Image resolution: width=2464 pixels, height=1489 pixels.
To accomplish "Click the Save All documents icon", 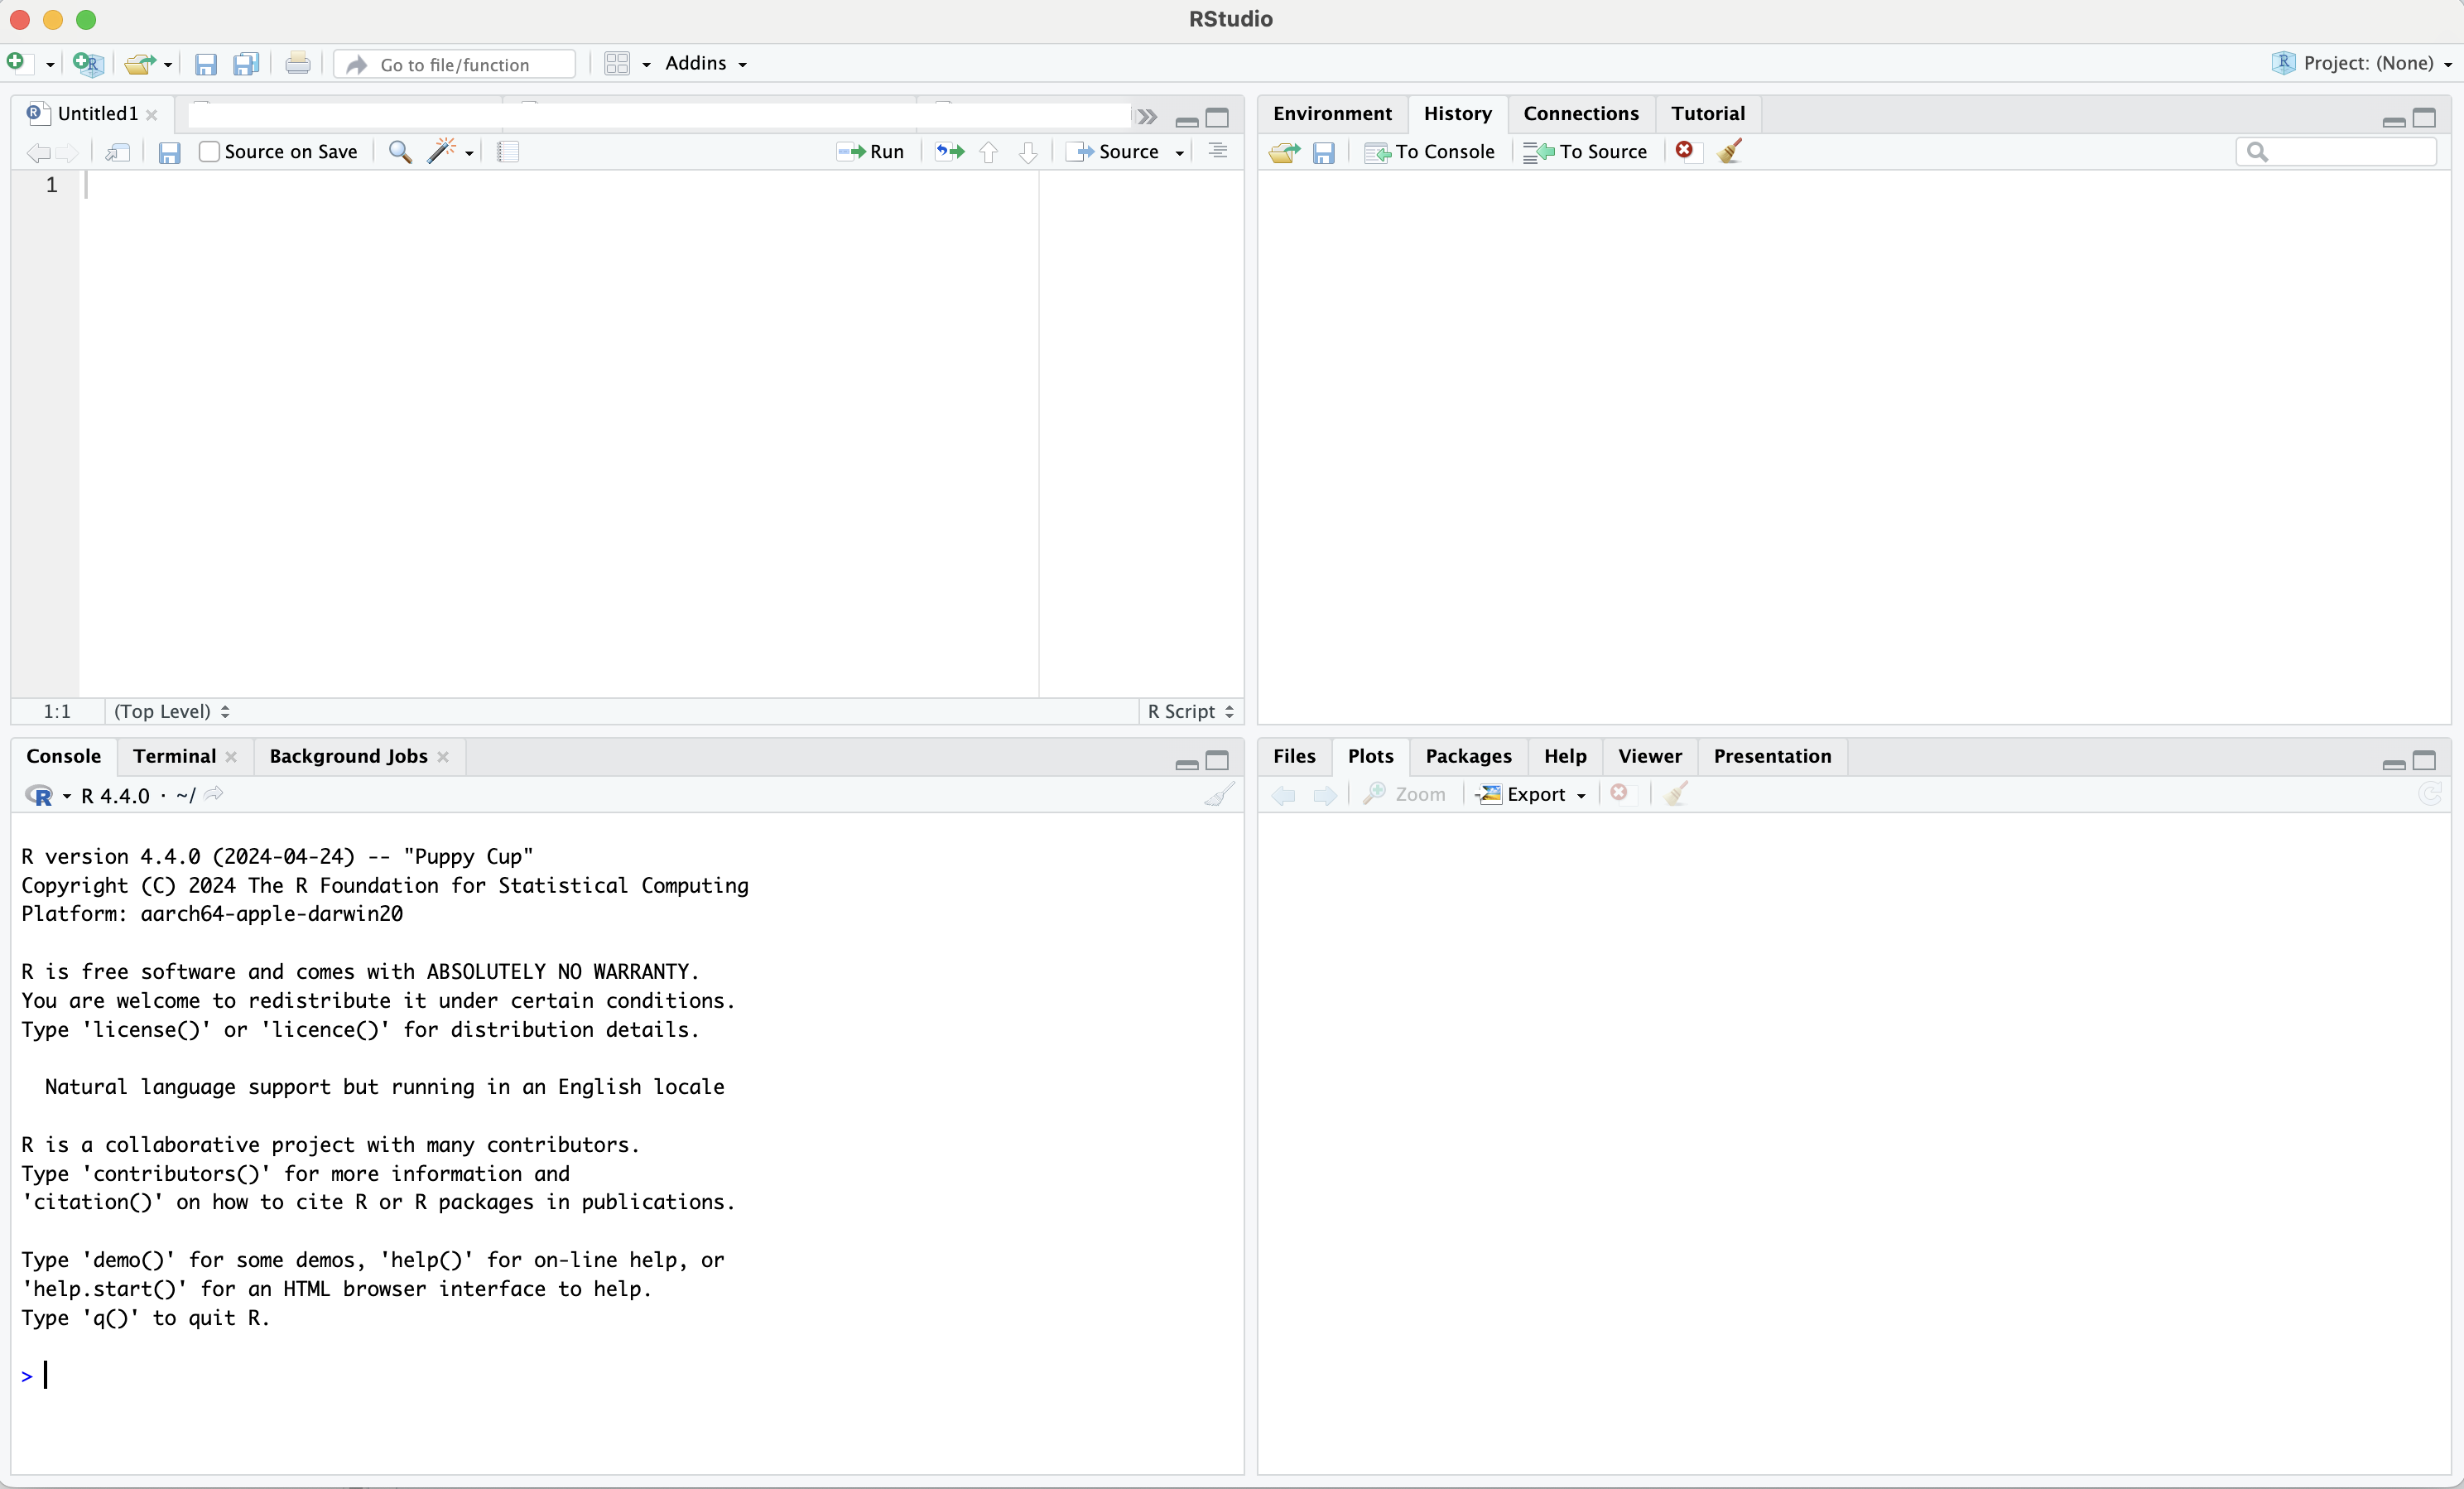I will pyautogui.click(x=246, y=64).
